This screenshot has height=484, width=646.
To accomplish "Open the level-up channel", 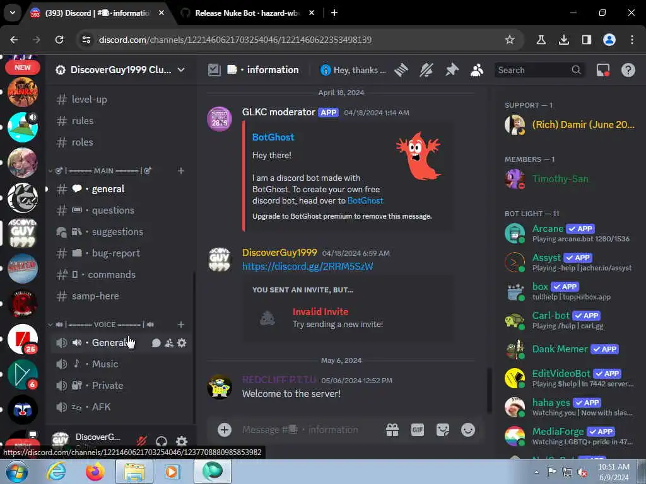I will (x=121, y=100).
